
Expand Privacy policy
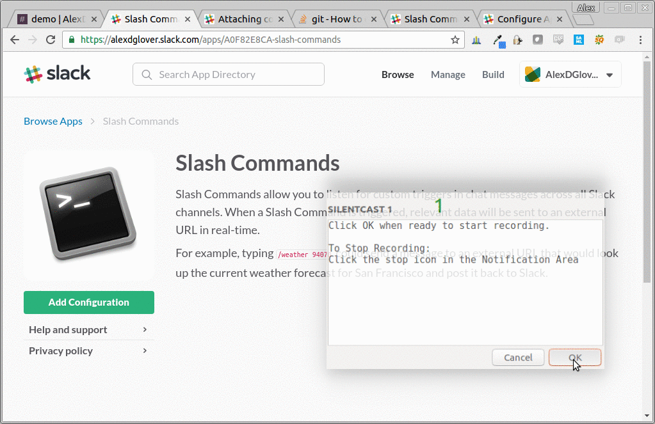point(89,350)
